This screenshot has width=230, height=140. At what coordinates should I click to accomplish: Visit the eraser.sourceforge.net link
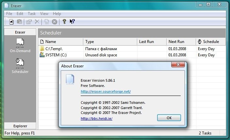tap(106, 91)
